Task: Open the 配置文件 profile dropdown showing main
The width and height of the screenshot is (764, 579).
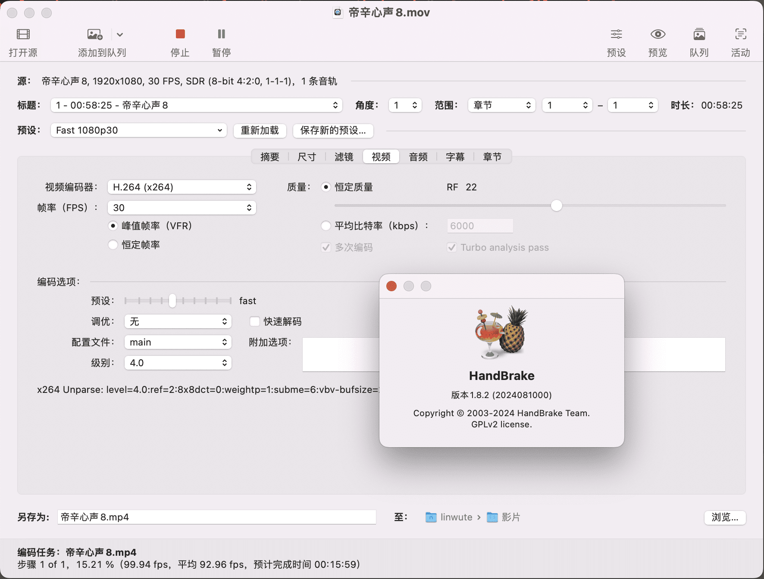Action: tap(178, 342)
